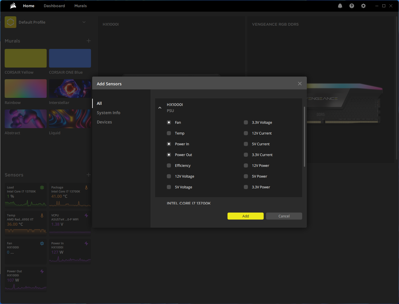Click the Add Sensors list scrollbar
Screen dimensions: 399x304
304,137
